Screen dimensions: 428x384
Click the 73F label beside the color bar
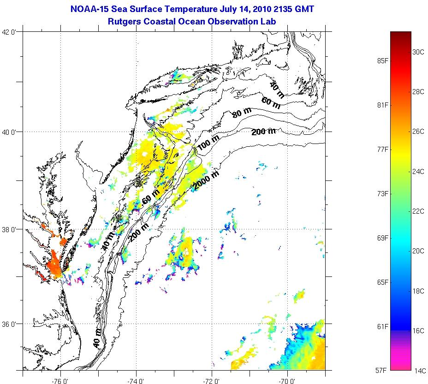(383, 194)
